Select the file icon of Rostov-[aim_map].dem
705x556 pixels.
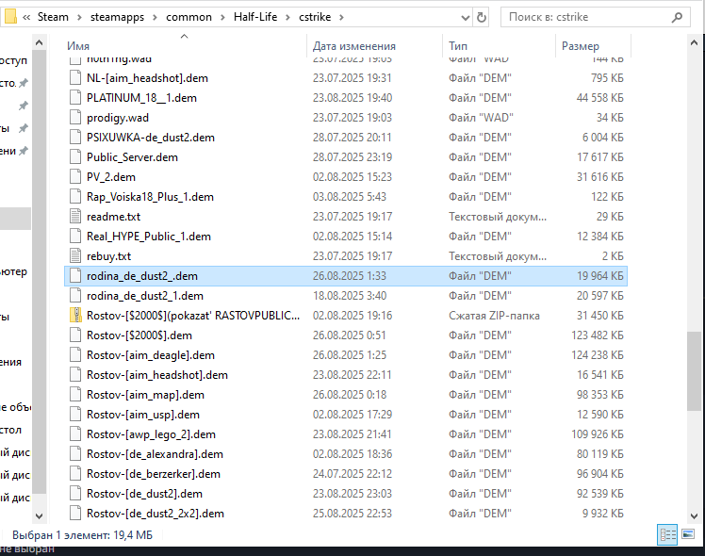click(x=75, y=395)
